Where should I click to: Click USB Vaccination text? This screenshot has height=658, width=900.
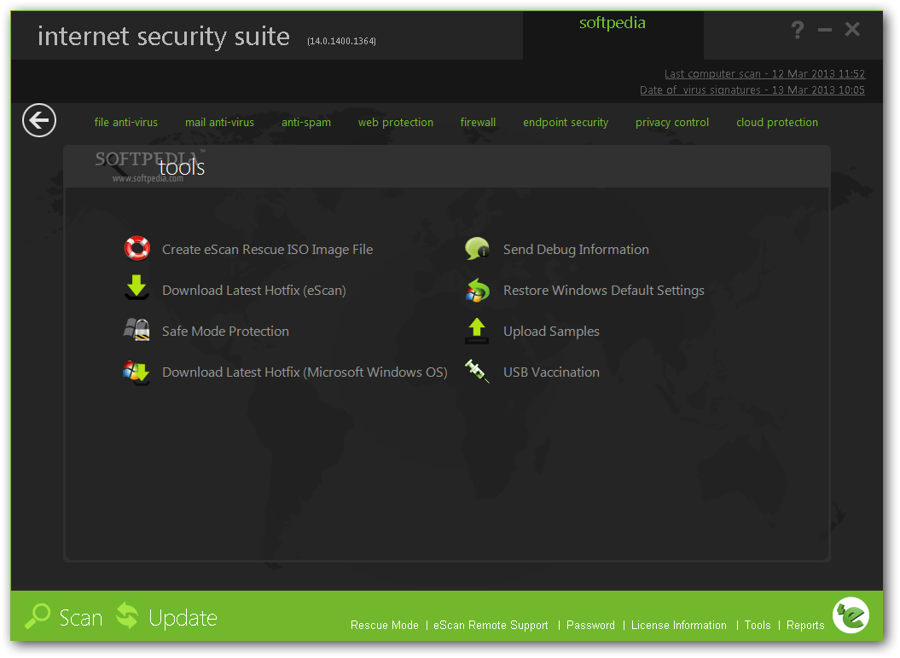point(551,372)
